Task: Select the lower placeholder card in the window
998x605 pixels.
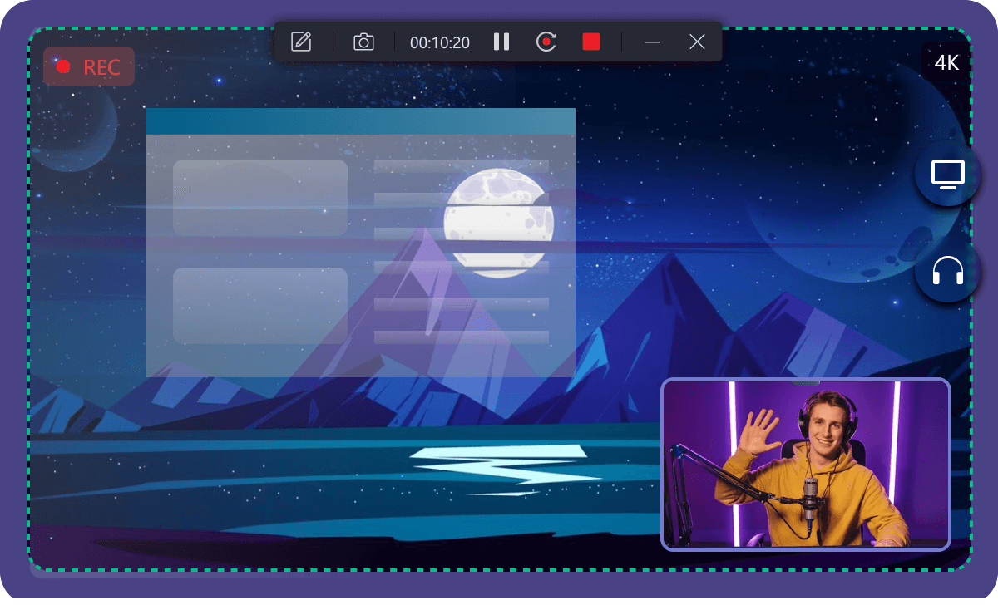Action: coord(259,305)
